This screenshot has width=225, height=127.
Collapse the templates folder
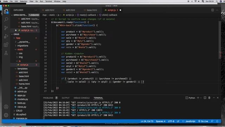[x=15, y=69]
